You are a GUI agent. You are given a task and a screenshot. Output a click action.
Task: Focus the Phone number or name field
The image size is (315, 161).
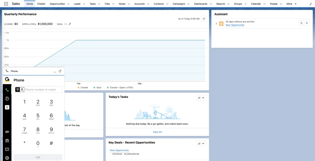(x=38, y=90)
